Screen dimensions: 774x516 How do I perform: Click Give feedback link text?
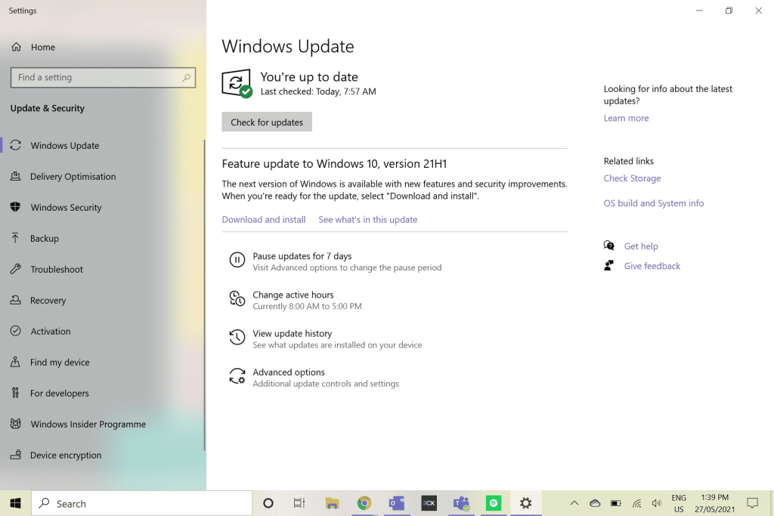click(652, 266)
